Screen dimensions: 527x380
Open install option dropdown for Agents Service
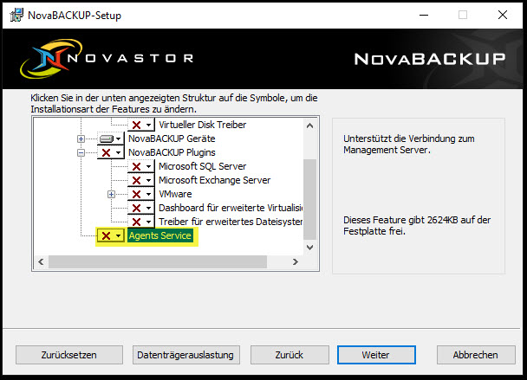tap(111, 235)
